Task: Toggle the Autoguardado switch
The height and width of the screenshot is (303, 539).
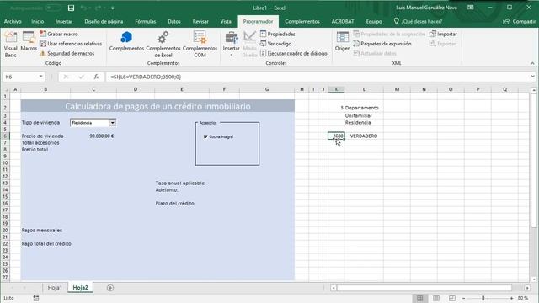Action: tap(53, 8)
